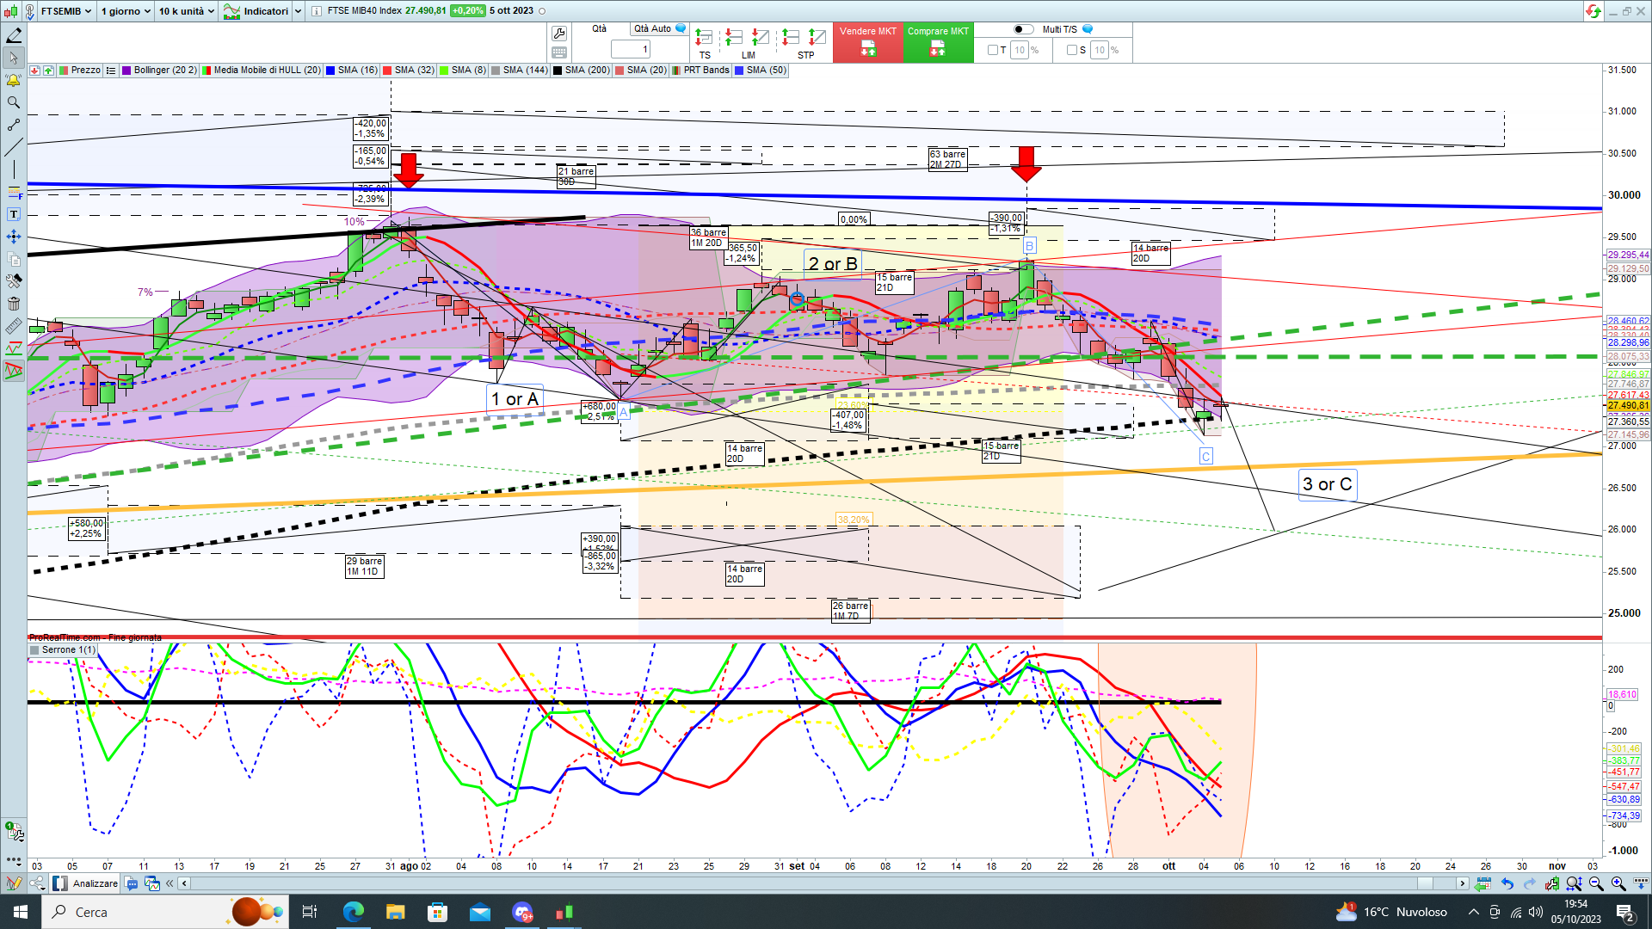Click the green up-arrow panel icon
Viewport: 1652px width, 929px height.
click(x=48, y=71)
